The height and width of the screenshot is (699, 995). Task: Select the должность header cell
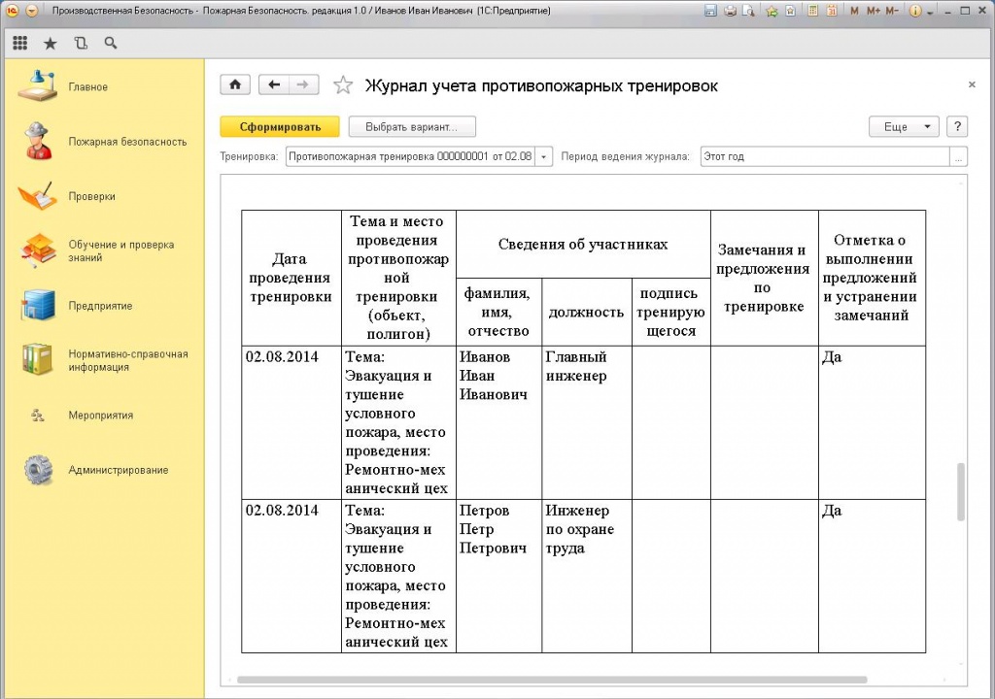587,312
